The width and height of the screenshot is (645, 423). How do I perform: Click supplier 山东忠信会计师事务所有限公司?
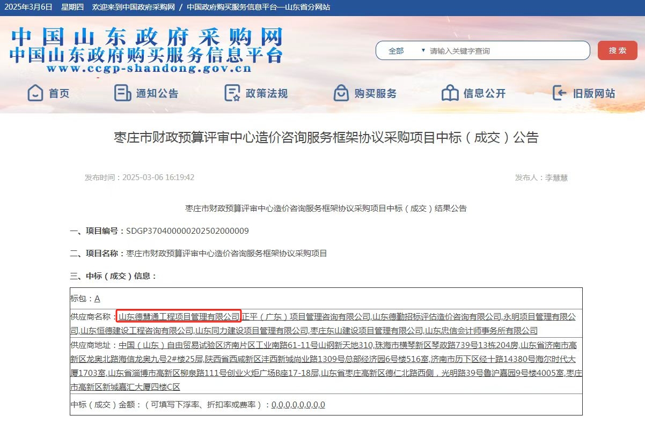(x=481, y=330)
